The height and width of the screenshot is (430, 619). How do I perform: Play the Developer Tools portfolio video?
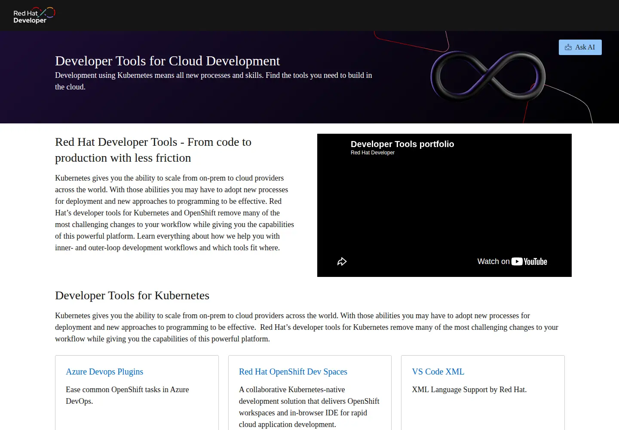coord(444,205)
